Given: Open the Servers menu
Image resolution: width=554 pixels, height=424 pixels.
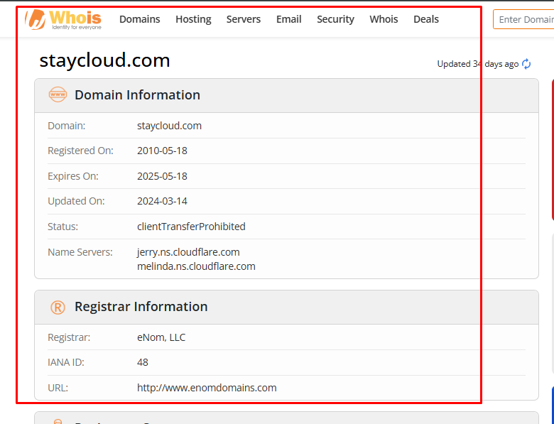Looking at the screenshot, I should pyautogui.click(x=244, y=19).
